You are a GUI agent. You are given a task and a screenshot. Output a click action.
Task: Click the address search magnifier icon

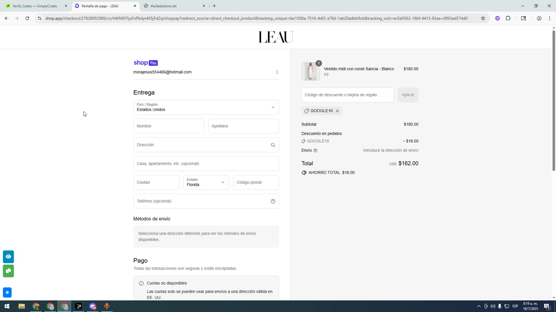pyautogui.click(x=273, y=145)
